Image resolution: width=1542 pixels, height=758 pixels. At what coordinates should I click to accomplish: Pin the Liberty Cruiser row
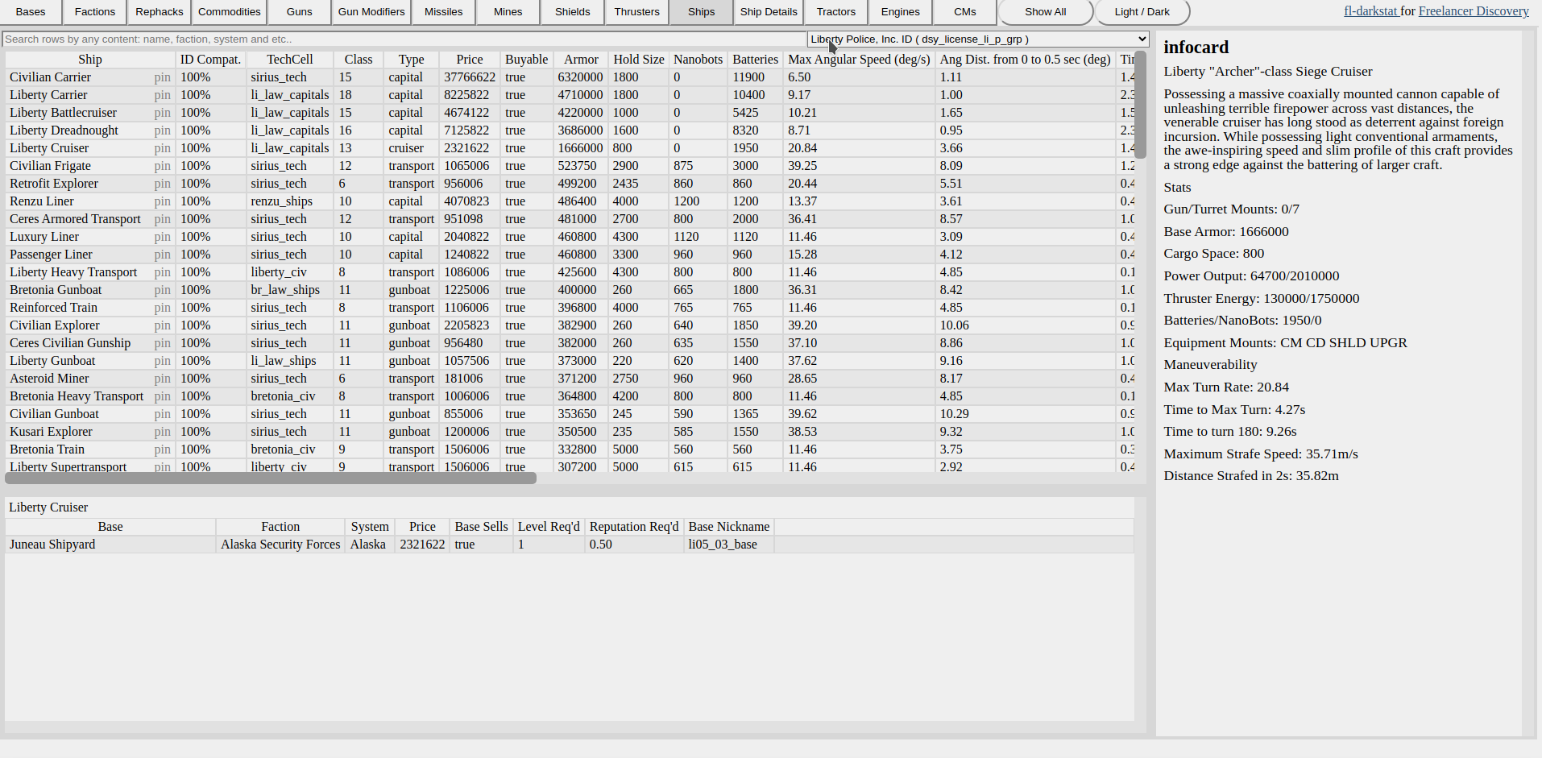pos(162,148)
